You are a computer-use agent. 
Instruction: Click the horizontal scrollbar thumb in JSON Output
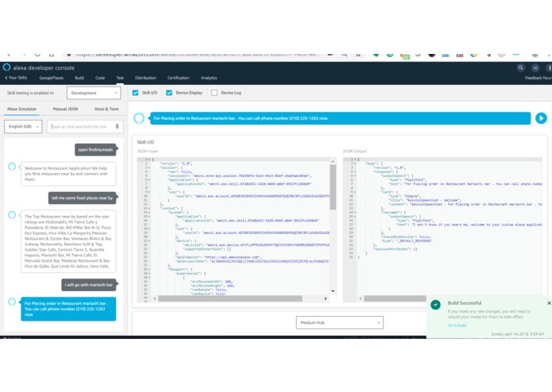click(395, 298)
